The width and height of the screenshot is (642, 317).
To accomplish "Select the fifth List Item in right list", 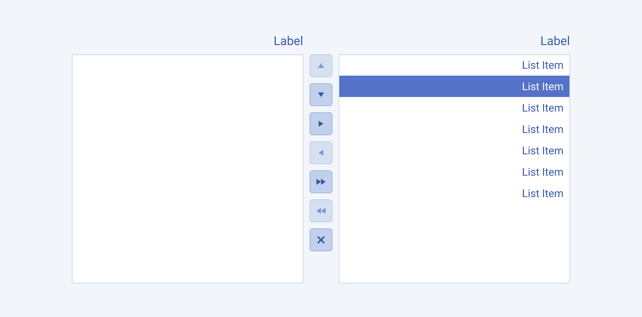I will (x=542, y=150).
